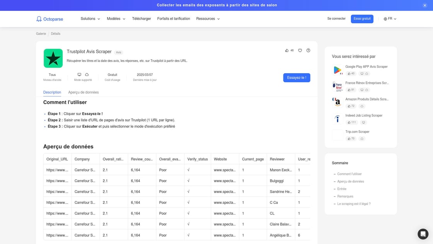Click the Détails breadcrumb
Viewport: 433px width, 244px height.
pyautogui.click(x=56, y=34)
